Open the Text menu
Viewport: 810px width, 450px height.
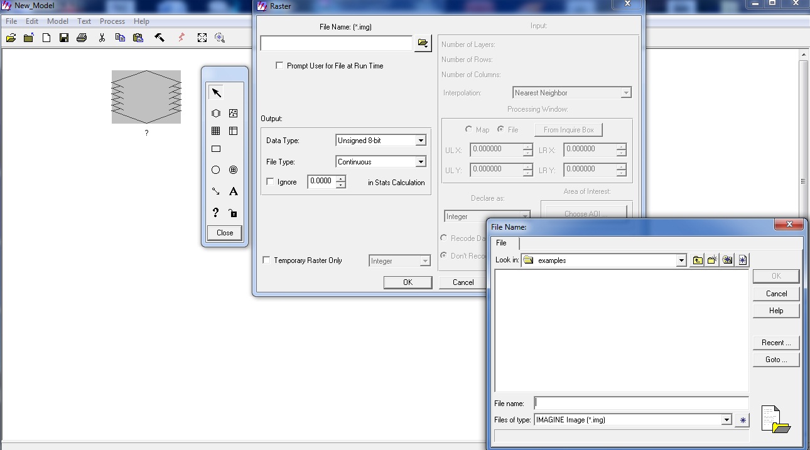pyautogui.click(x=84, y=21)
